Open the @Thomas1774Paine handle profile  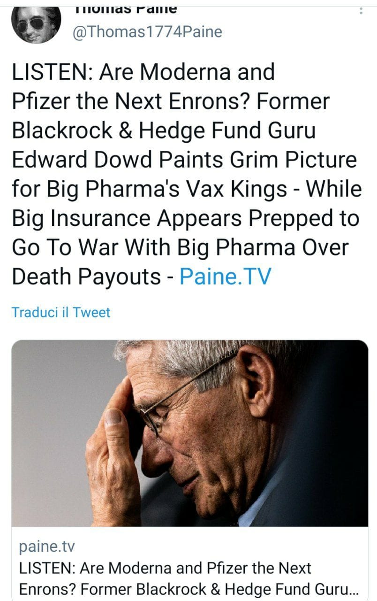point(146,31)
